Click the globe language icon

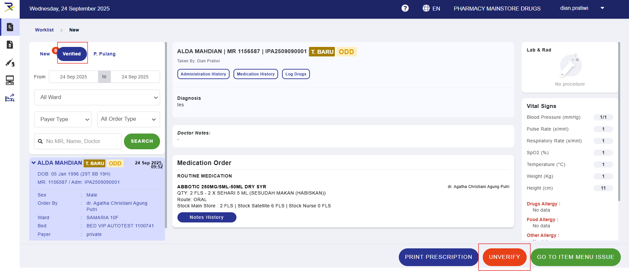(426, 8)
